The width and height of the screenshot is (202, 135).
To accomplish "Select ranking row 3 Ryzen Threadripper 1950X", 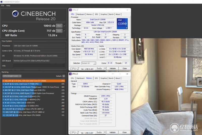I will click(x=34, y=87).
